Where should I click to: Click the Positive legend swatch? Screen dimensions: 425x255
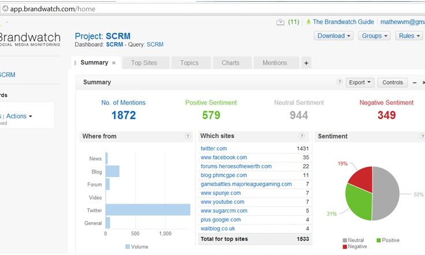[x=379, y=241]
